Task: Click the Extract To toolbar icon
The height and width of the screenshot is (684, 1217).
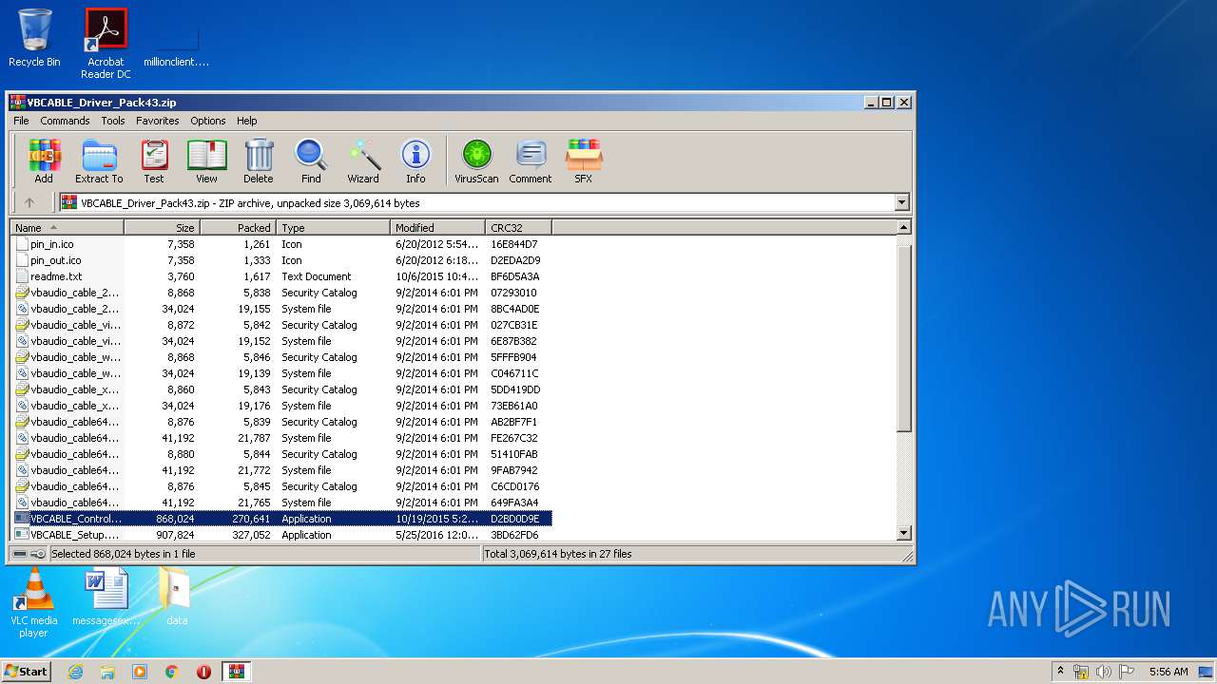Action: pyautogui.click(x=99, y=161)
